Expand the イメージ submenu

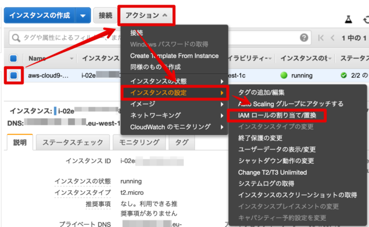pyautogui.click(x=174, y=104)
